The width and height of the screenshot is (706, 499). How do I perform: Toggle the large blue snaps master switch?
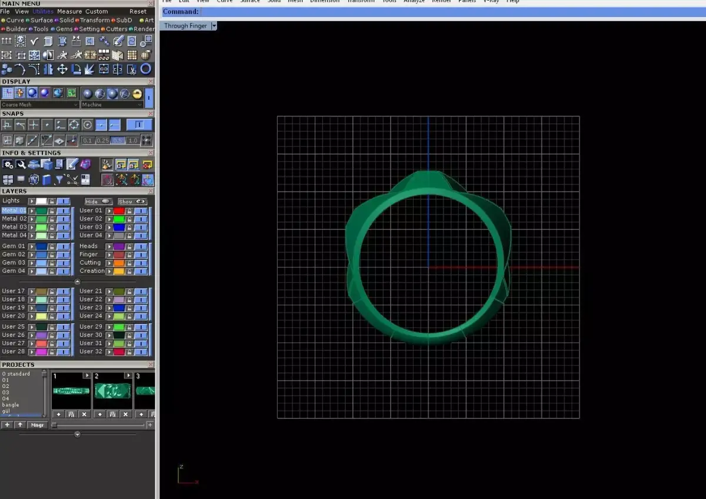[x=139, y=125]
